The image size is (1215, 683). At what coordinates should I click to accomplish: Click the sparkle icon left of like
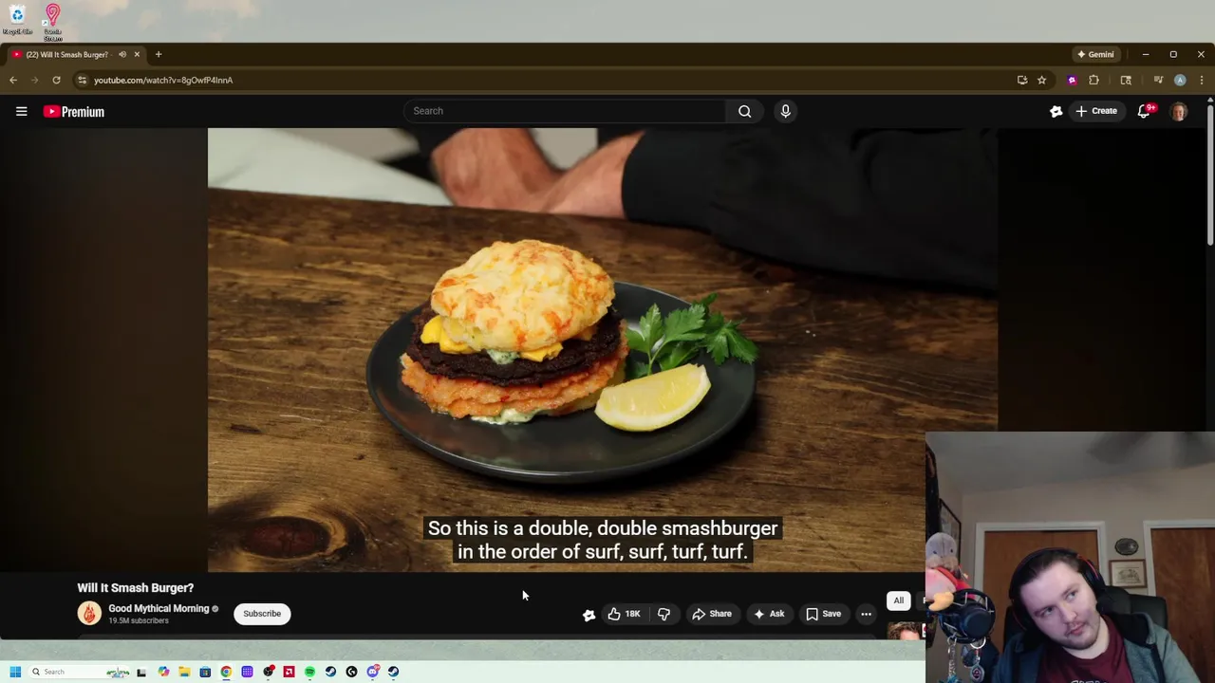point(589,615)
